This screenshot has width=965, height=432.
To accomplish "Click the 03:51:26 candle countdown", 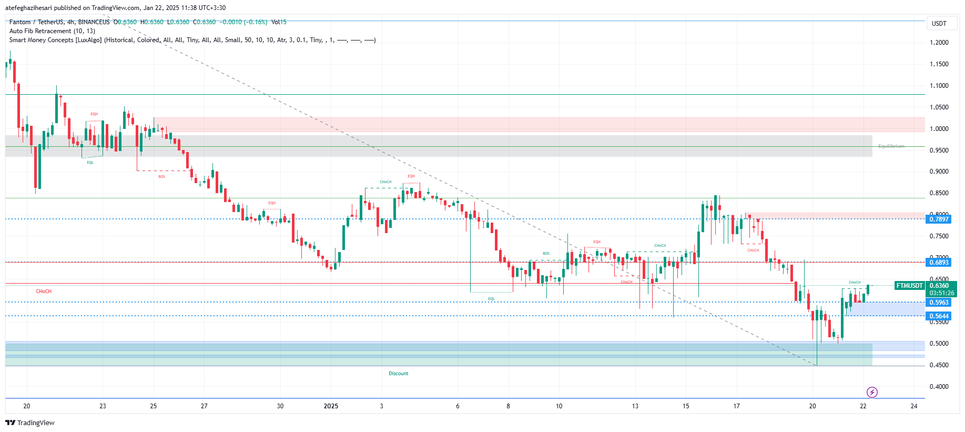I will (x=941, y=293).
